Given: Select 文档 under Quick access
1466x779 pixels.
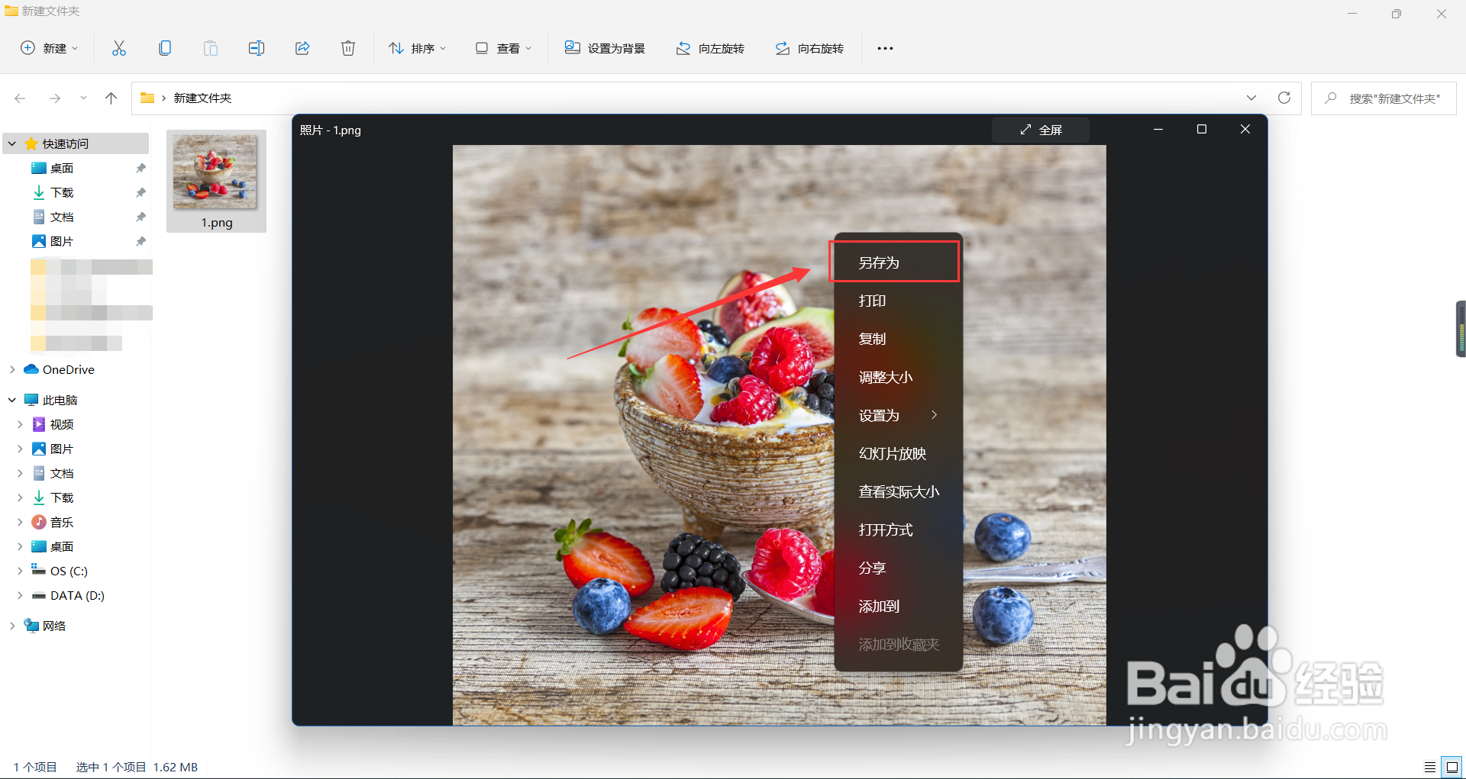Looking at the screenshot, I should tap(61, 217).
